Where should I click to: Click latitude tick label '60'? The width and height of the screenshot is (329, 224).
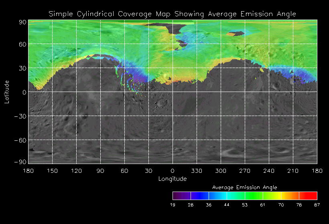pos(22,44)
